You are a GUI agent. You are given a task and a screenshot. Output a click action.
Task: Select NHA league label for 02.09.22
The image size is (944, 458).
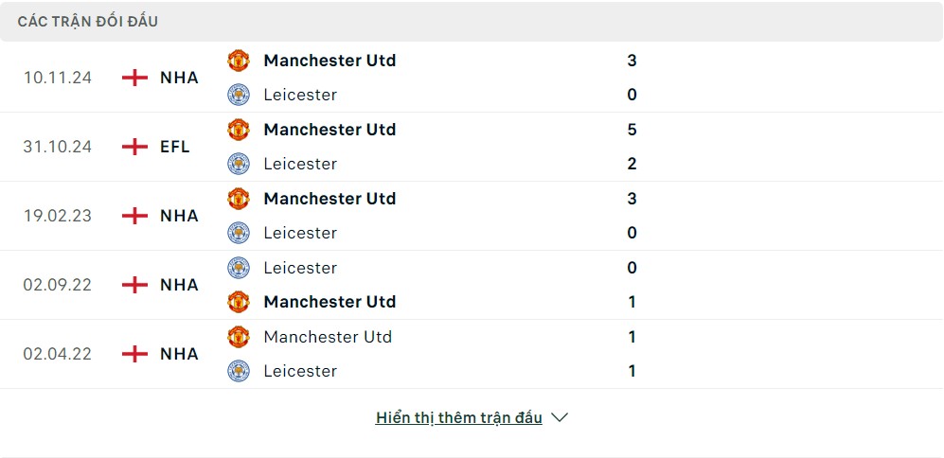click(179, 285)
